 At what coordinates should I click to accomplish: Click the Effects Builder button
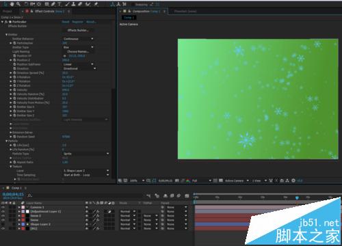point(78,30)
